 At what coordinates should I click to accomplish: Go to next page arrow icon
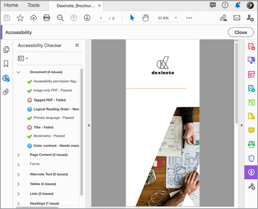coord(87,18)
